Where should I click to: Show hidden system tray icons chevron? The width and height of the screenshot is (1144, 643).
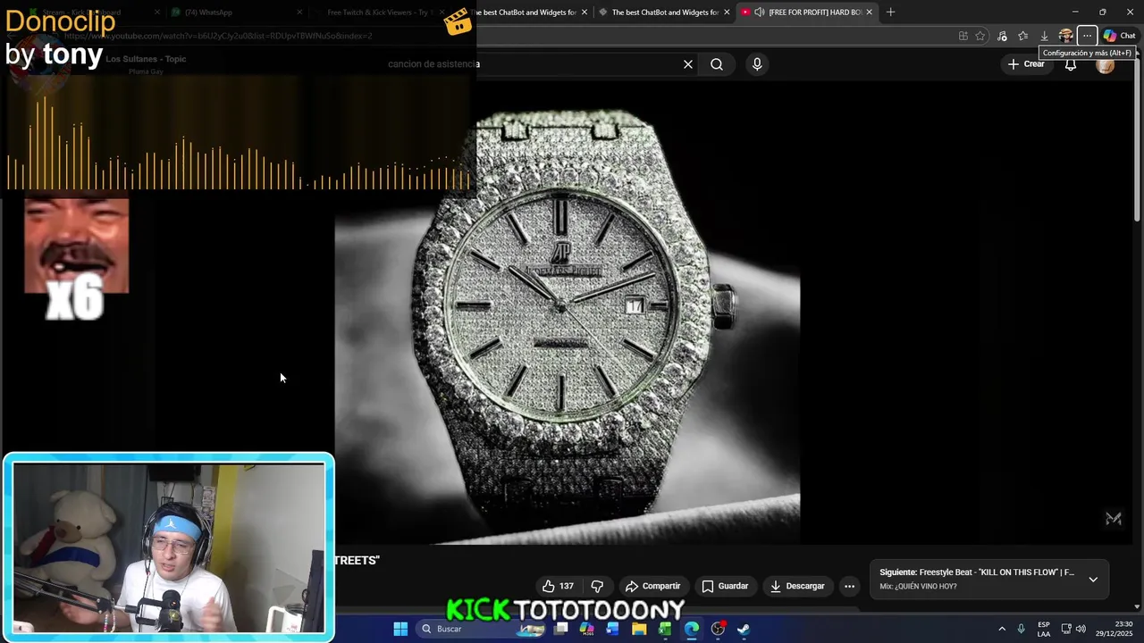point(1002,629)
